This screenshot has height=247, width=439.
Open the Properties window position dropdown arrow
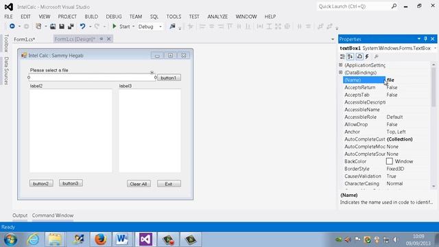point(419,39)
